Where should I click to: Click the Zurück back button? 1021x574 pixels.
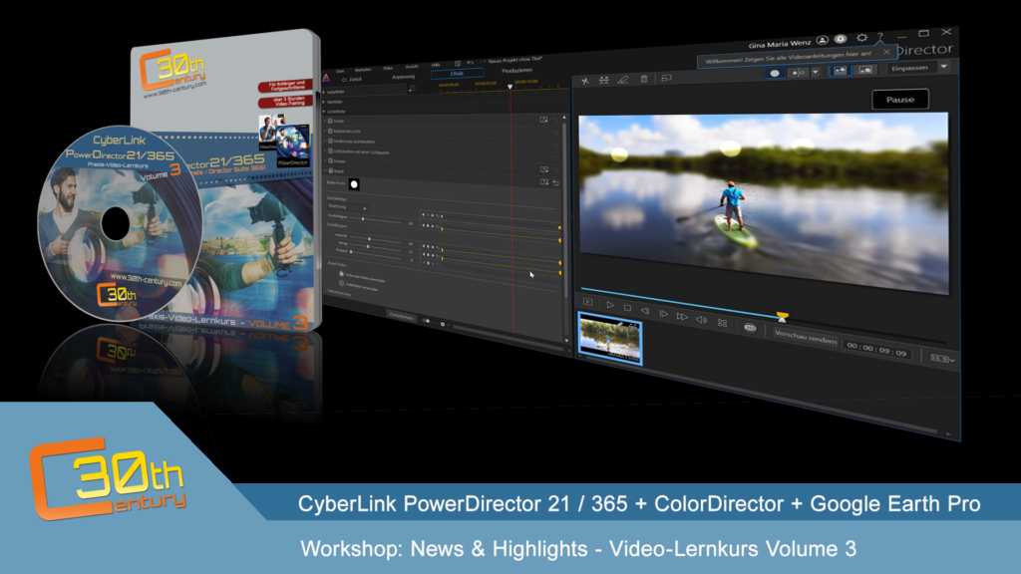(352, 79)
